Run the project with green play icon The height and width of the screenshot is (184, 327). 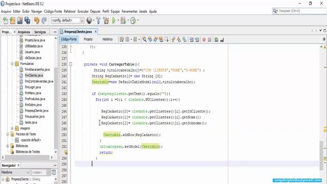114,20
